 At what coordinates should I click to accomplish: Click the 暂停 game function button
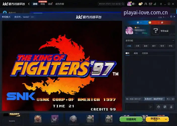tap(162, 46)
